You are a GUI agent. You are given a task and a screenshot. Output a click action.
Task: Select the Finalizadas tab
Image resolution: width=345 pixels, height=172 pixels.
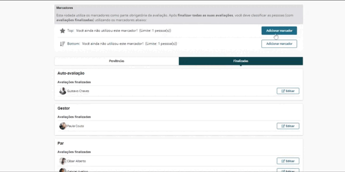coord(241,61)
